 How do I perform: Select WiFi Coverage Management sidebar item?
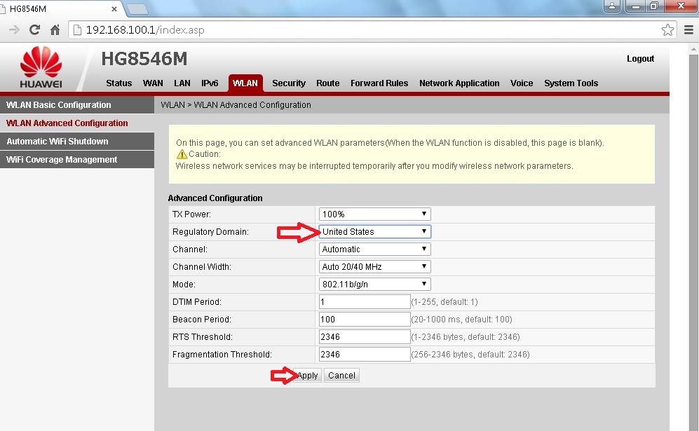pyautogui.click(x=62, y=160)
